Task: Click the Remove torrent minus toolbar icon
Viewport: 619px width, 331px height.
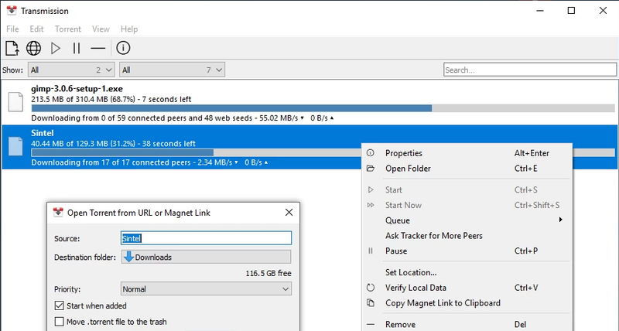Action: point(98,48)
